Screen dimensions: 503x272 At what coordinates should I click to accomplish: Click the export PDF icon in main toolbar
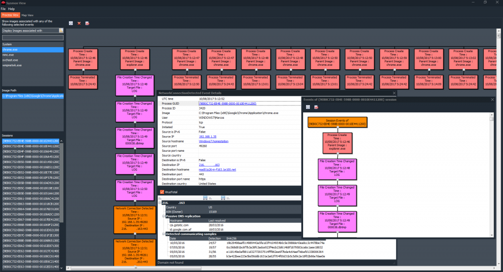pos(87,23)
